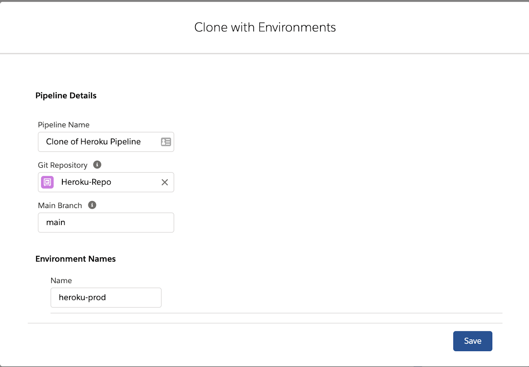Viewport: 529px width, 367px height.
Task: Select the Pipeline Name text field
Action: 99,142
